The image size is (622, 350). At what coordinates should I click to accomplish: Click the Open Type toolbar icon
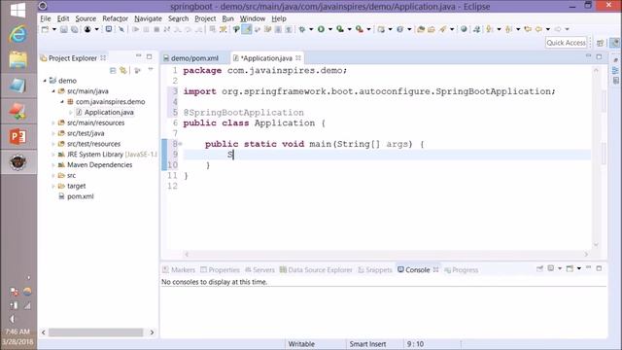(421, 29)
